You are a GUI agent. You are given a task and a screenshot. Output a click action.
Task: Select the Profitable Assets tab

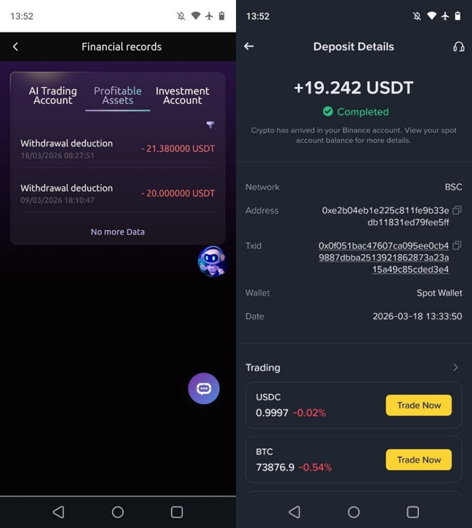(x=118, y=96)
